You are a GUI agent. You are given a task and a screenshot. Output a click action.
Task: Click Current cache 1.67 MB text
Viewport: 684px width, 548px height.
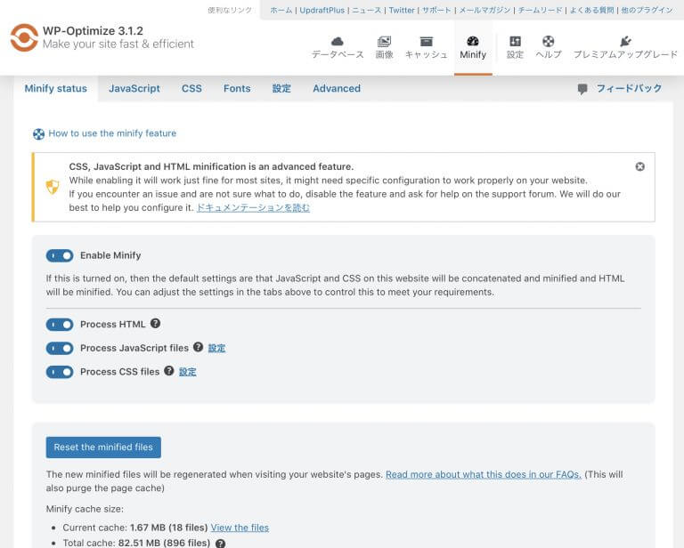[x=135, y=528]
